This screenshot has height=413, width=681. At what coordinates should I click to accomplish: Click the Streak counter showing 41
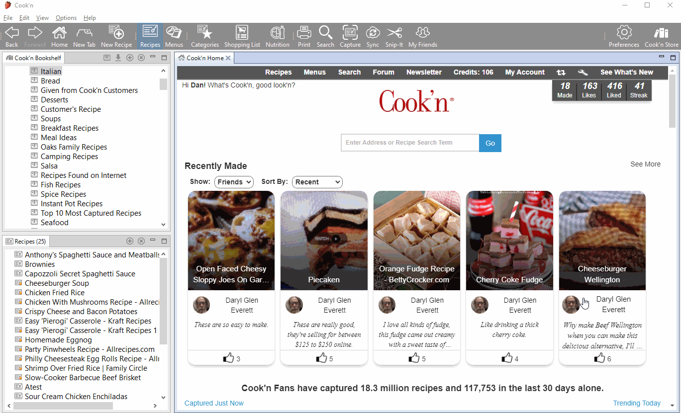point(639,90)
